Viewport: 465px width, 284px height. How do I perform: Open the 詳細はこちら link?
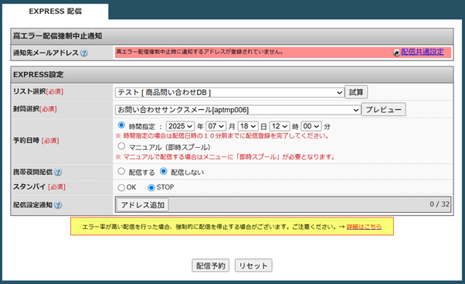point(364,227)
